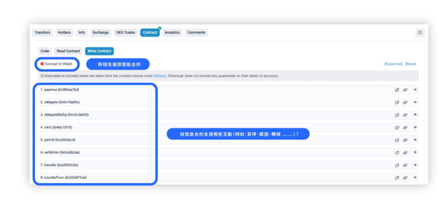Expand permit row with its arrow
446x218 pixels.
(415, 140)
